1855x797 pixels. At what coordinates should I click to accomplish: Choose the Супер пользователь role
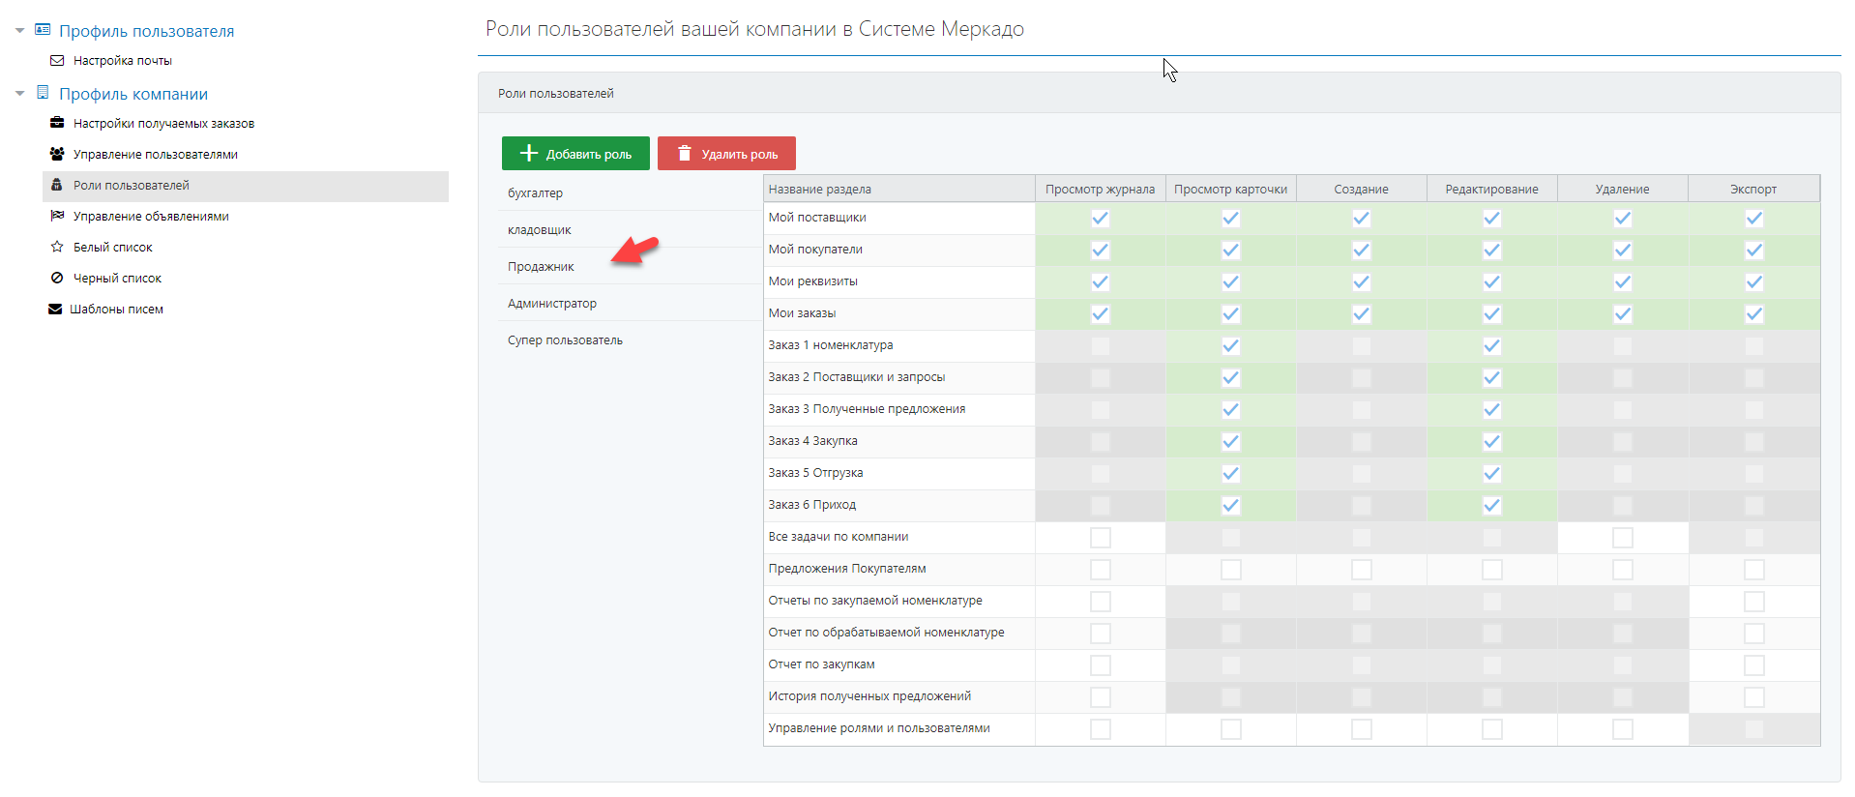[565, 340]
